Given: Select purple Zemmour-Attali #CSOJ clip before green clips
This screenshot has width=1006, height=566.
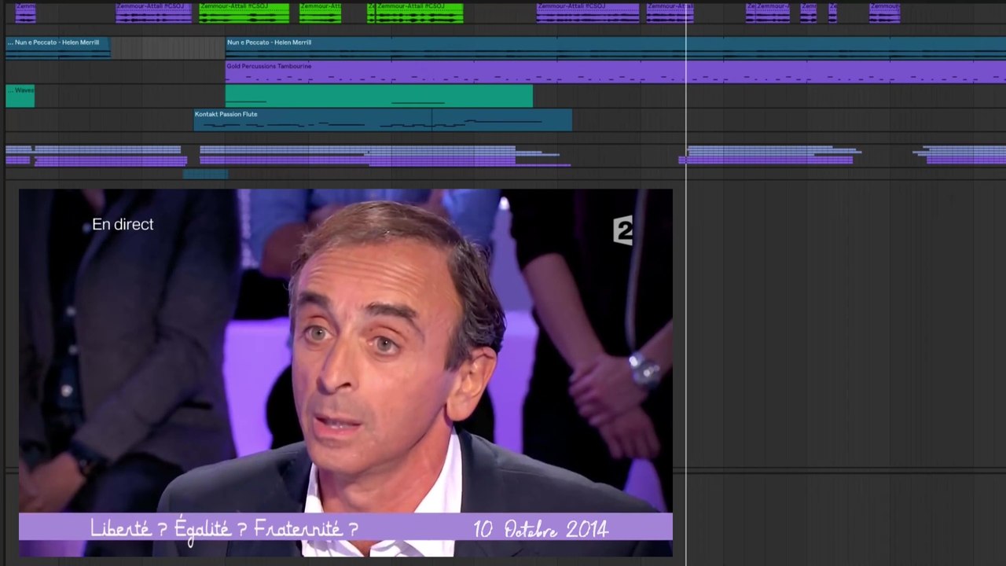Looking at the screenshot, I should (x=153, y=13).
